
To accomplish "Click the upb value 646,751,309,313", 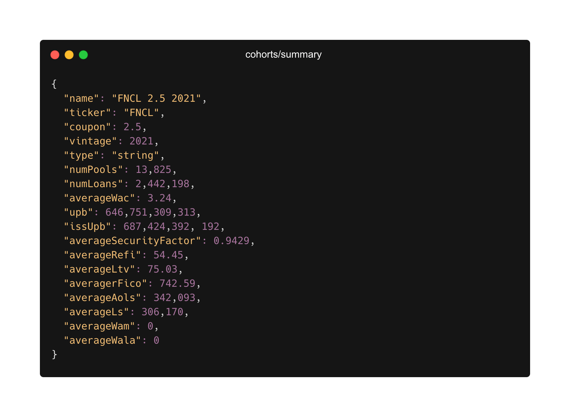I will (x=150, y=212).
